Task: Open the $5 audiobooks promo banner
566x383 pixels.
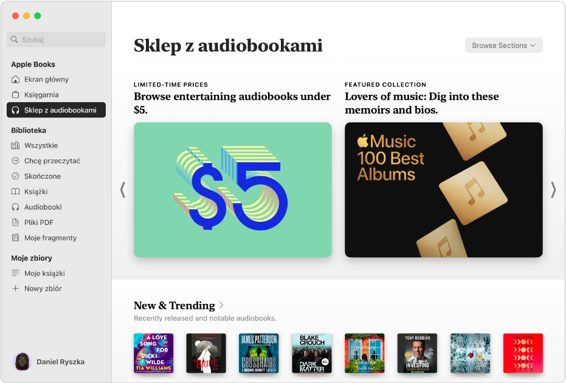Action: tap(232, 190)
